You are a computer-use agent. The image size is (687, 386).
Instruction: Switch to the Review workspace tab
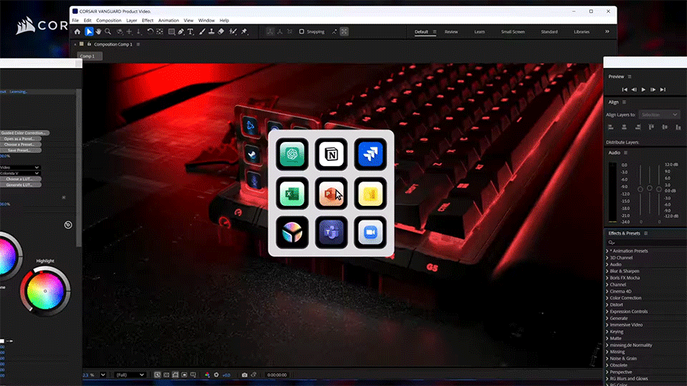[x=451, y=32]
